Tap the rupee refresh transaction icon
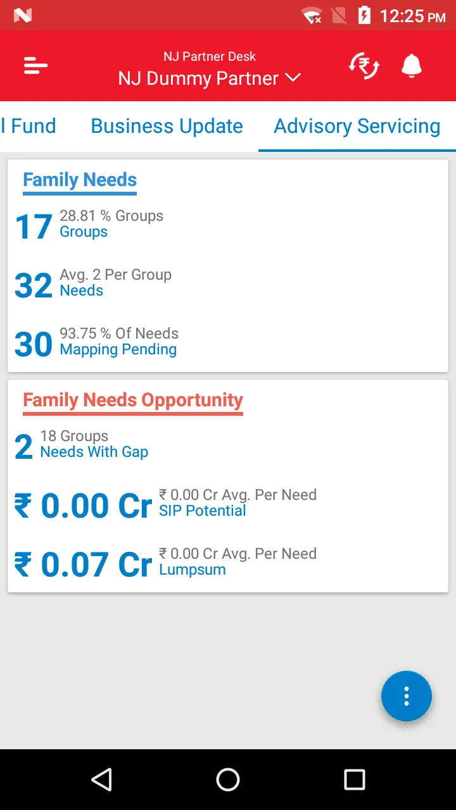Viewport: 456px width, 810px height. pyautogui.click(x=364, y=66)
